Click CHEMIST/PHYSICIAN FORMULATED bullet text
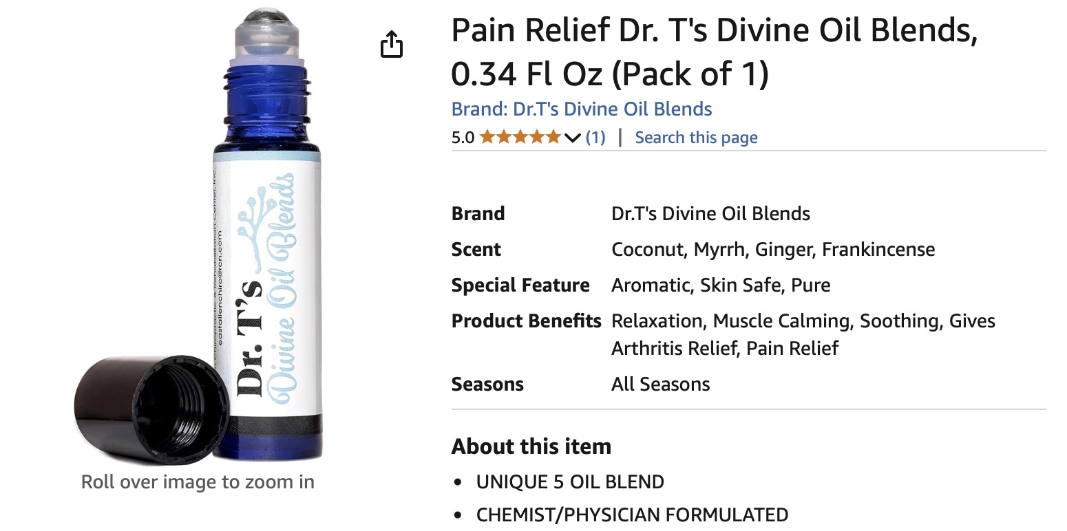 (632, 514)
